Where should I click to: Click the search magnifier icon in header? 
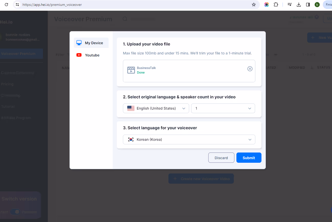[x=125, y=19]
